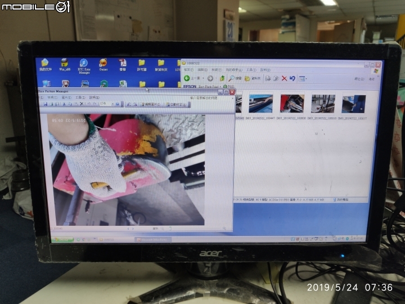Switch to Microsoft Office Picture Manager taskbar button
This screenshot has height=304, width=405.
click(154, 240)
